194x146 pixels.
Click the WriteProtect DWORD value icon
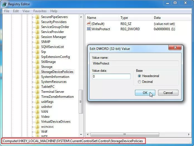pos(89,29)
